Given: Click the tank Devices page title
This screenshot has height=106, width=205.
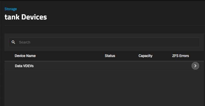Looking at the screenshot, I should click(26, 17).
